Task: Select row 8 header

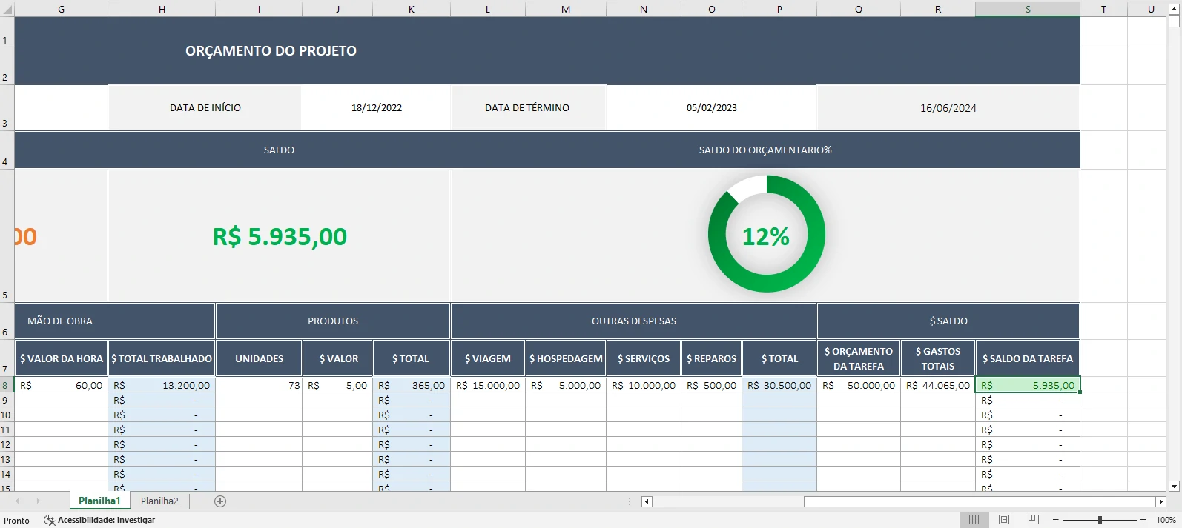Action: (x=6, y=385)
